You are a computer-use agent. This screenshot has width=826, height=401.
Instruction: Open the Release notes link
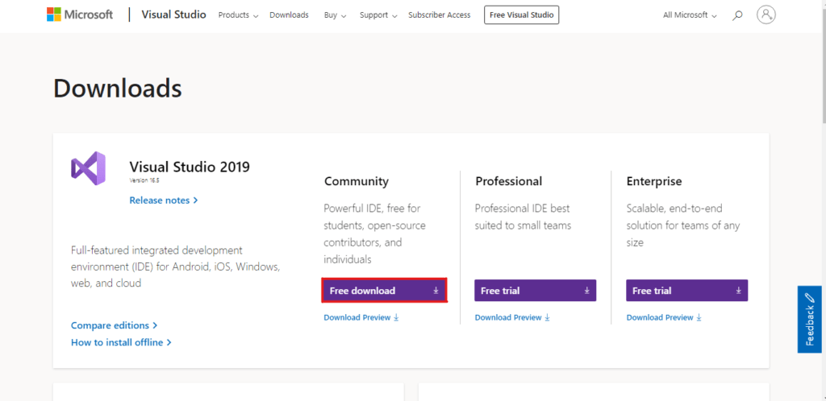coord(163,200)
